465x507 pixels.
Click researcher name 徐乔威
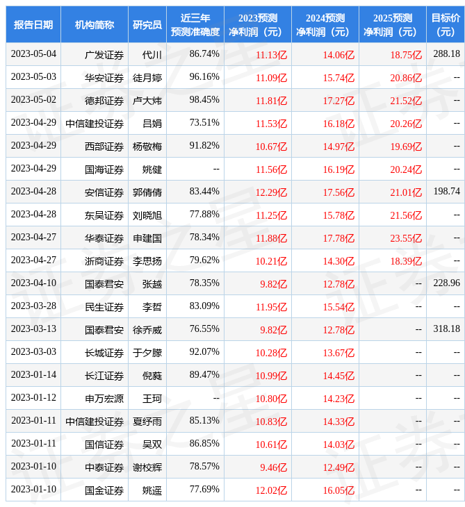click(x=147, y=330)
